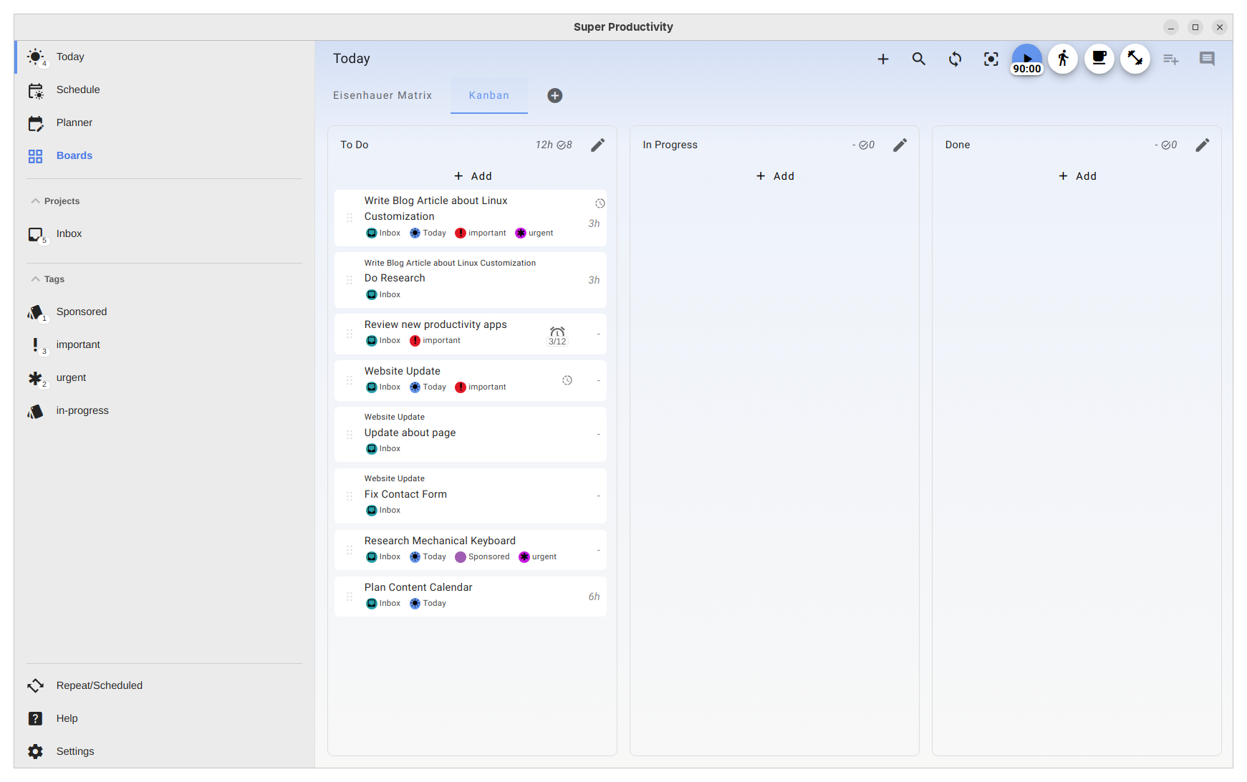
Task: Enter focus mode via the focus icon
Action: [991, 59]
